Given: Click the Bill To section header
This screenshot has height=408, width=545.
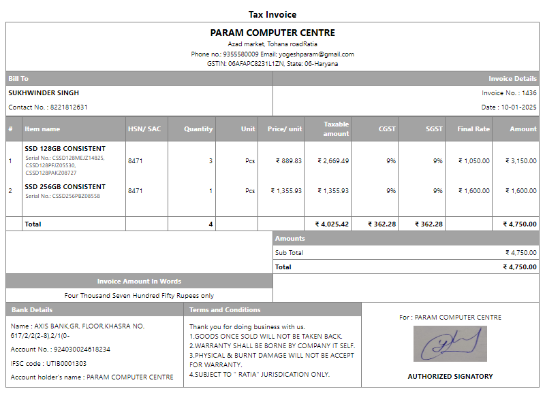Looking at the screenshot, I should pos(18,79).
